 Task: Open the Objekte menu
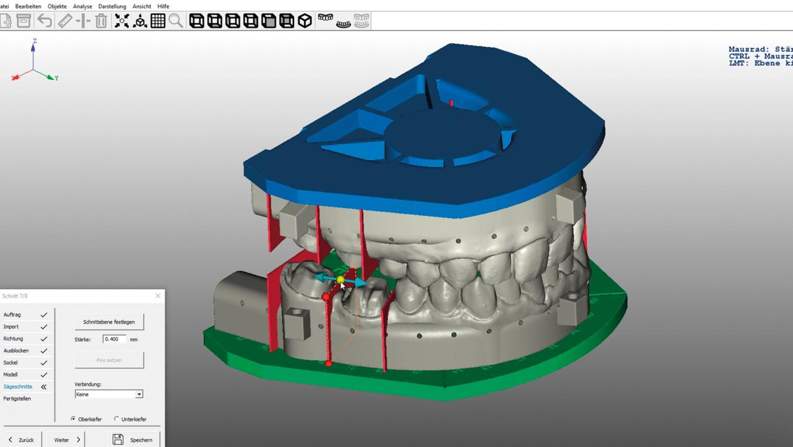[58, 6]
